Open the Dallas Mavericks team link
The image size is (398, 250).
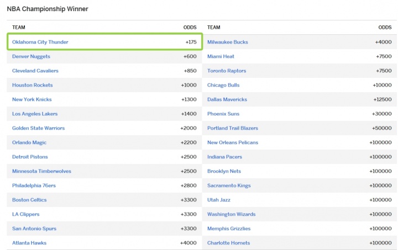click(x=227, y=99)
